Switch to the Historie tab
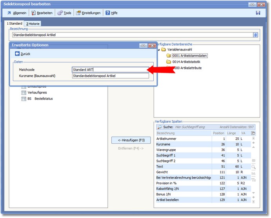The width and height of the screenshot is (271, 218). coord(33,24)
